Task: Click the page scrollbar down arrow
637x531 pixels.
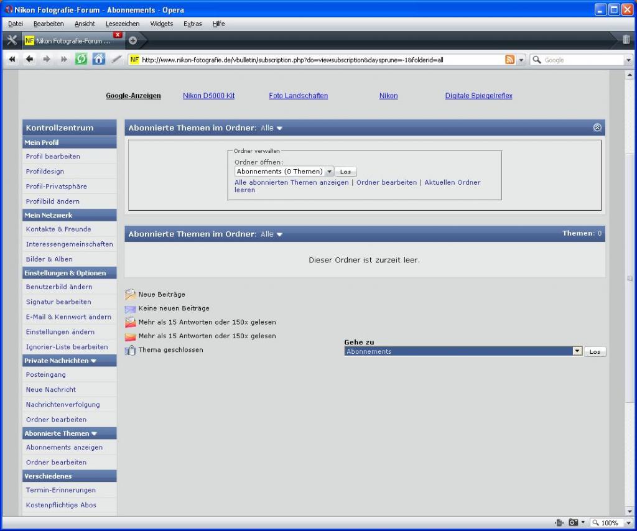Action: (630, 511)
